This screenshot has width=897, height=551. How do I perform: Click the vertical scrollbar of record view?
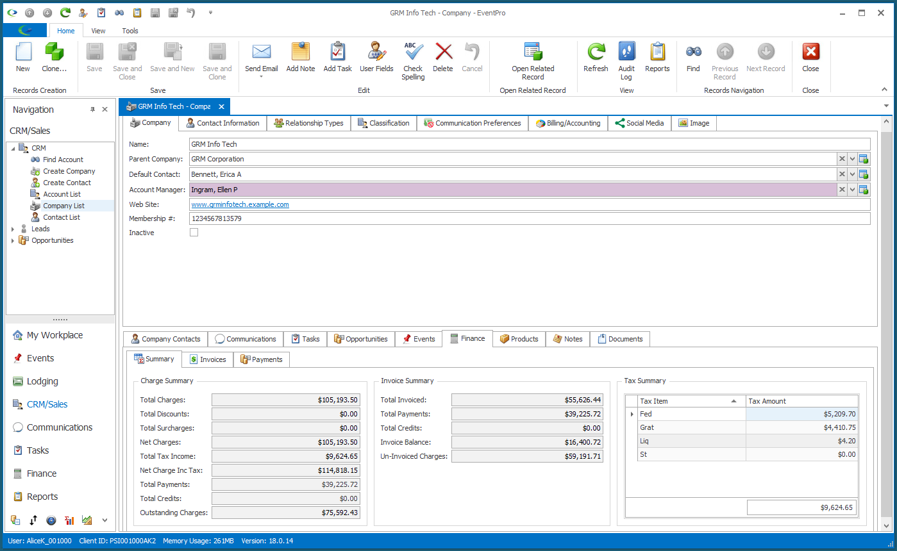click(886, 323)
